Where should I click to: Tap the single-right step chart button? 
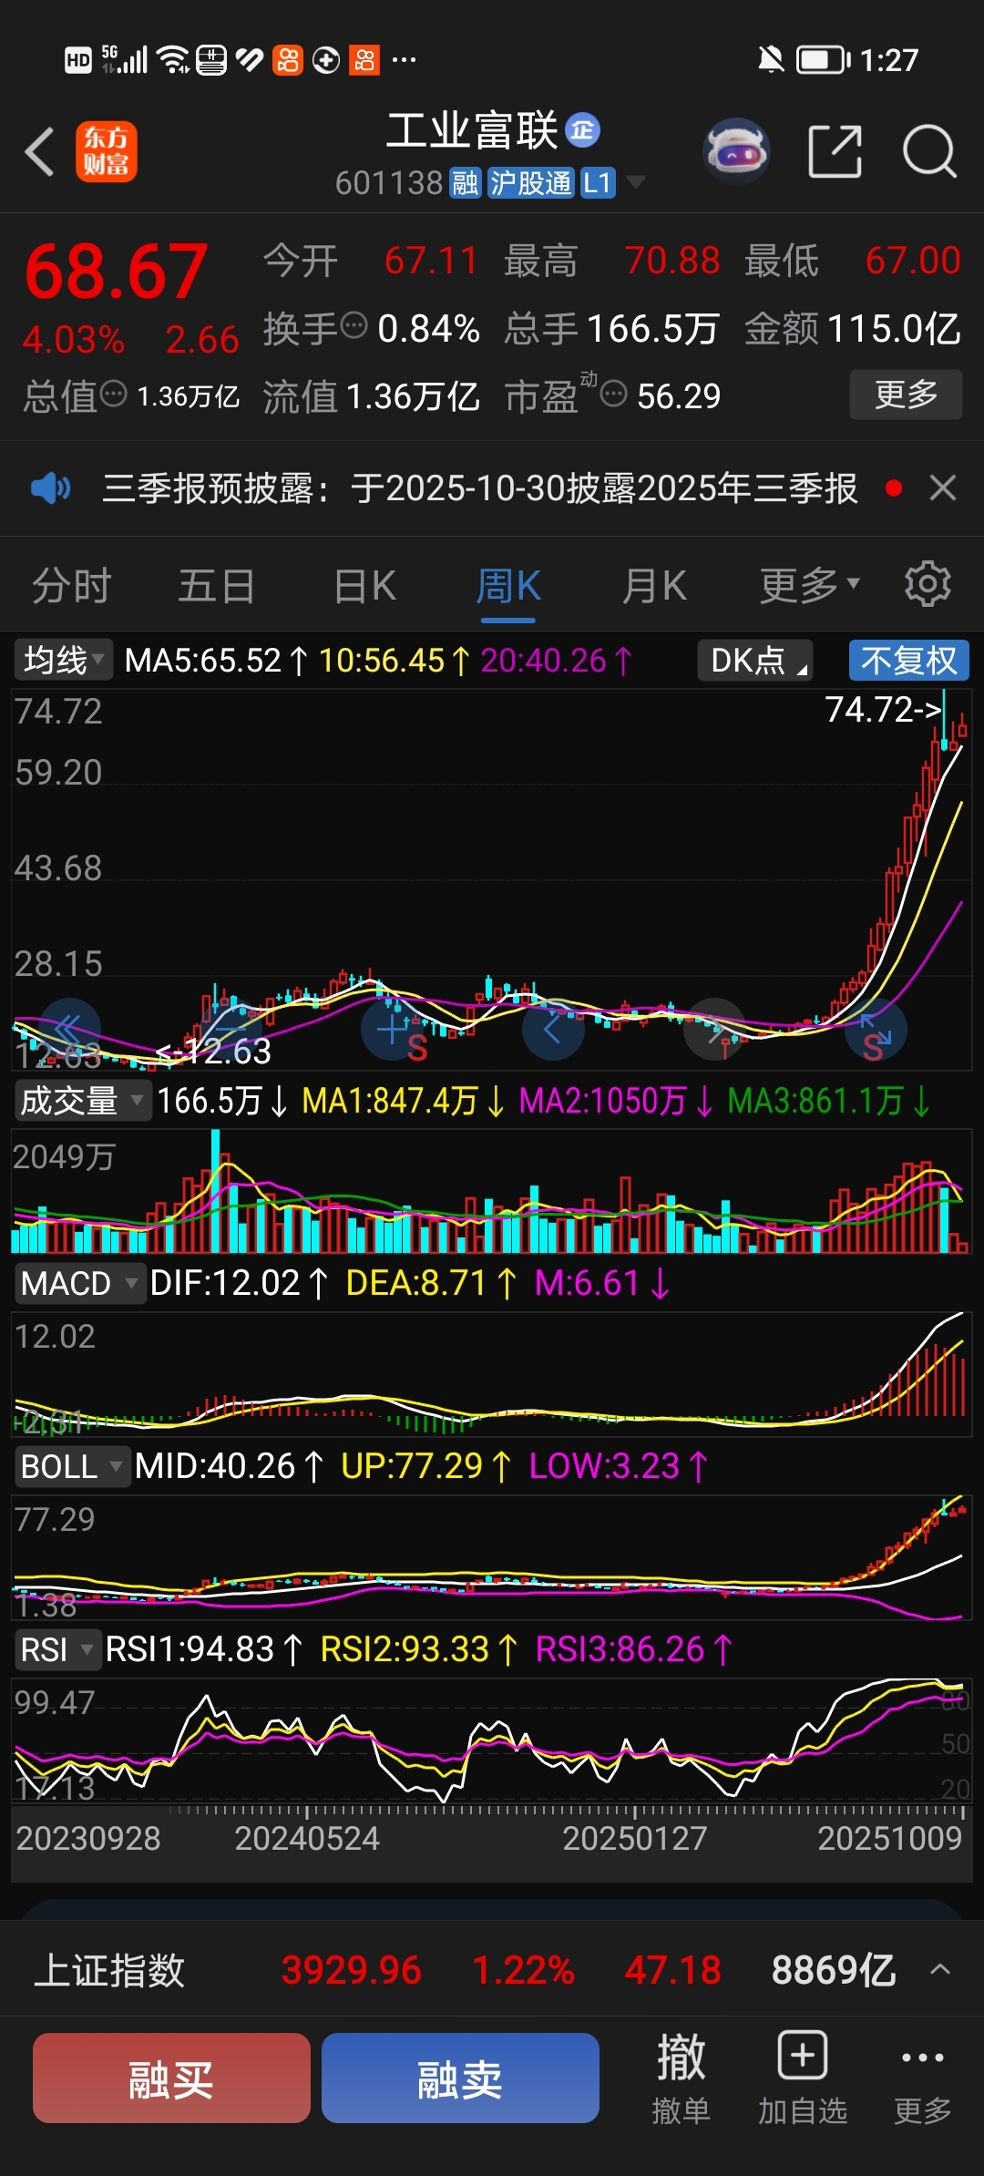[715, 1029]
